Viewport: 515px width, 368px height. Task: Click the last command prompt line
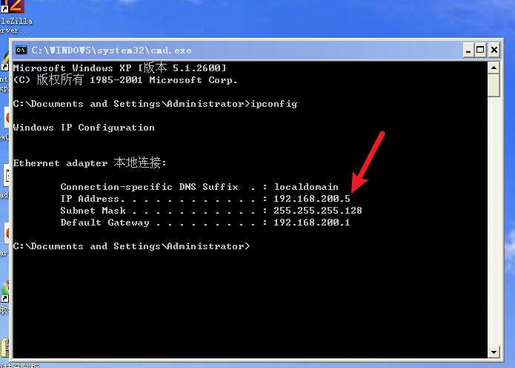point(131,246)
